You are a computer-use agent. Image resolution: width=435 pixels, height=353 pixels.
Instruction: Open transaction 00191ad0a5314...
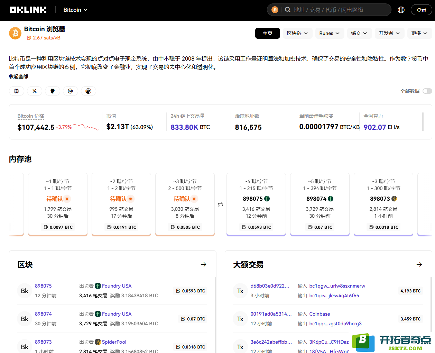[271, 314]
